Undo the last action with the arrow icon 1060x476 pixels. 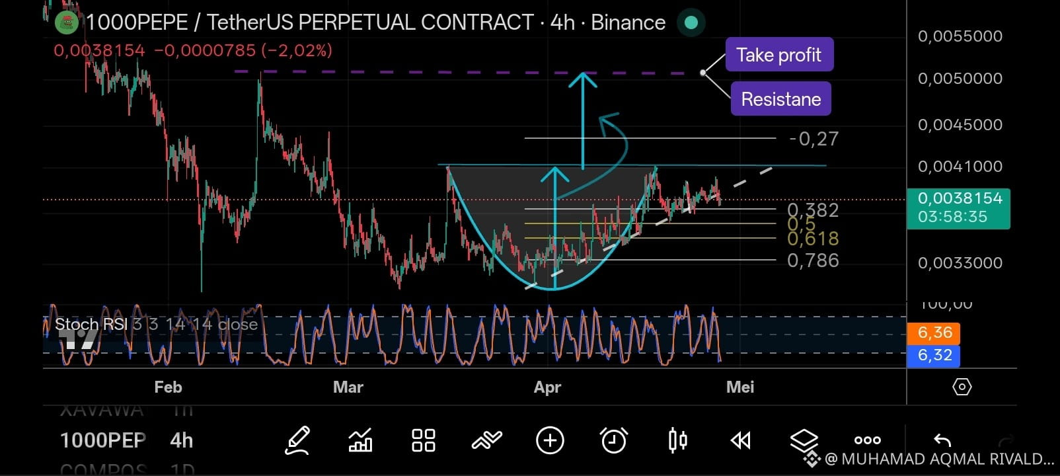click(942, 440)
